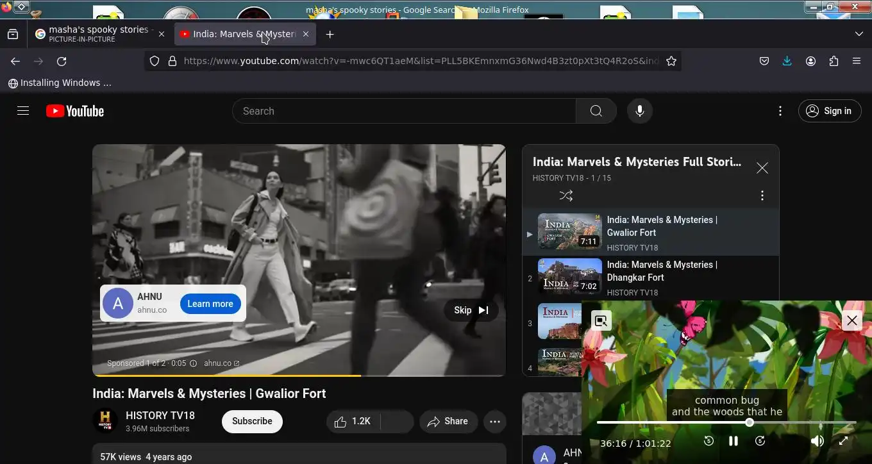Open the HISTORY TV18 channel name link

pos(160,415)
